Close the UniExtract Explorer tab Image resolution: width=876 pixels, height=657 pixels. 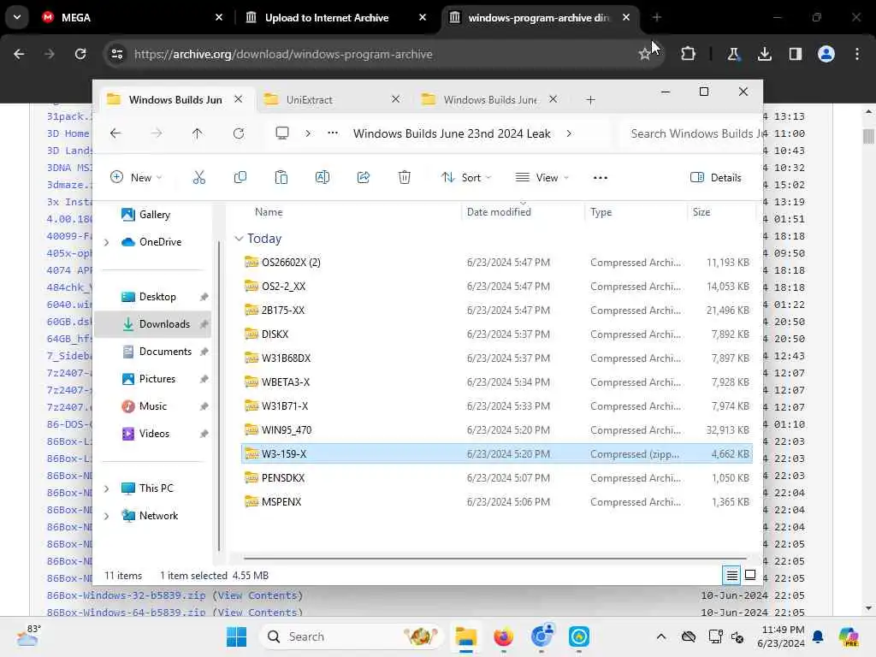[x=395, y=99]
